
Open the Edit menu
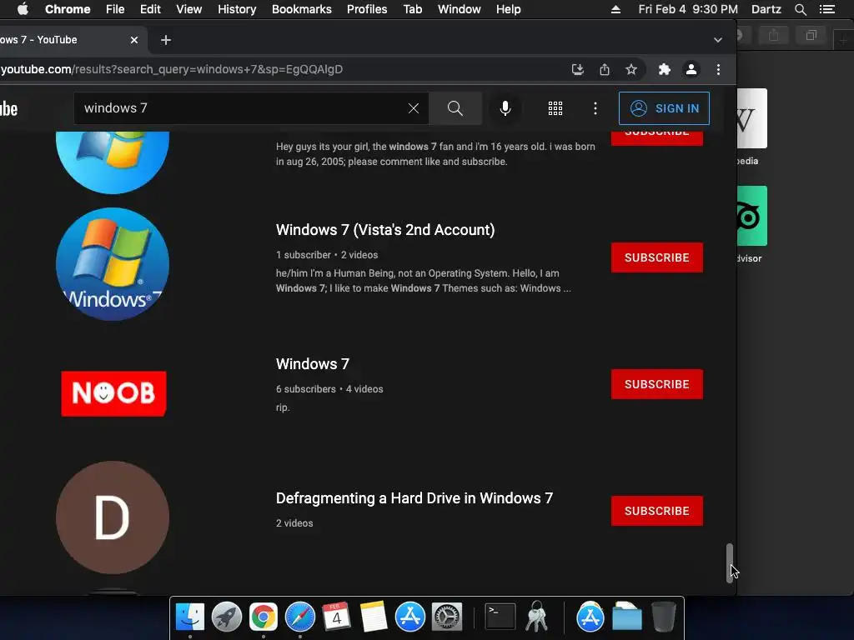coord(150,9)
